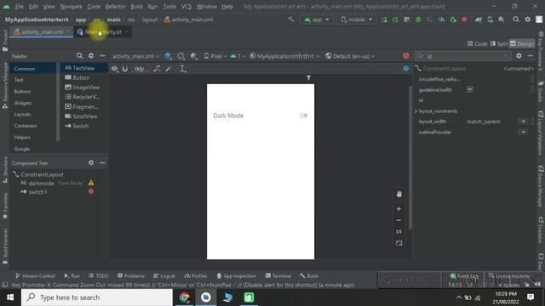545x306 pixels.
Task: Click the design surface layers icon
Action: pos(169,56)
